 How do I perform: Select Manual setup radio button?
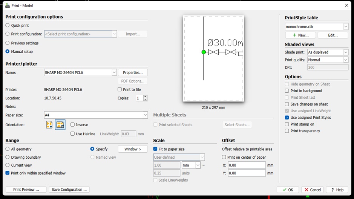pyautogui.click(x=8, y=51)
